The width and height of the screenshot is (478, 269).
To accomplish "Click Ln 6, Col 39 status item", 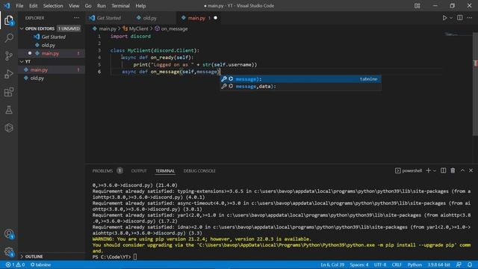I will click(332, 265).
